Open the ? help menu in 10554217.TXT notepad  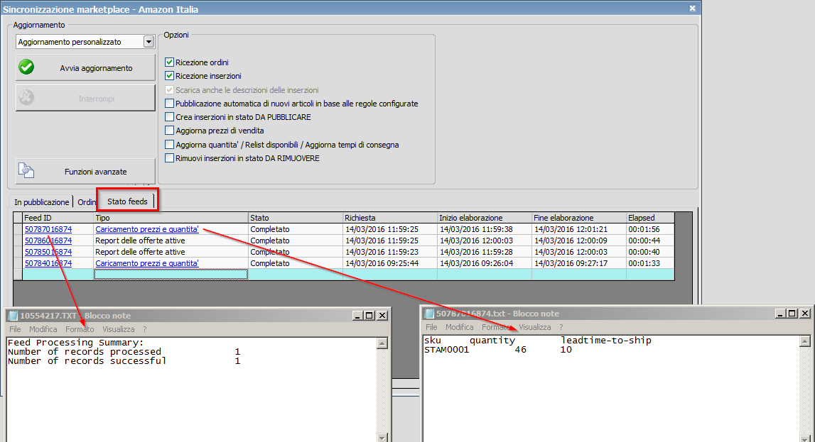144,329
